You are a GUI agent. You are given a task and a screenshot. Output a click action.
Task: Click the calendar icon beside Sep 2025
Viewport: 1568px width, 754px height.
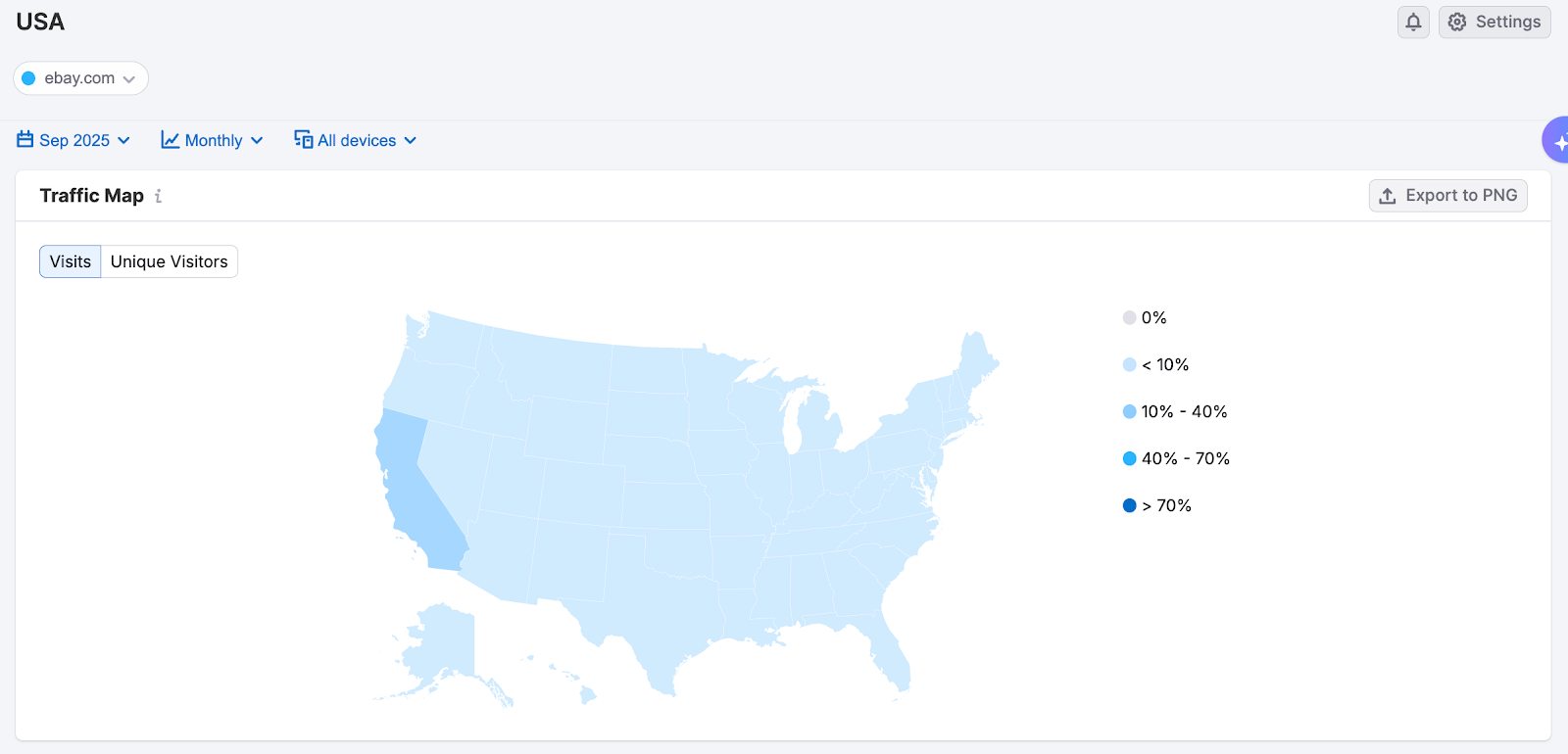[24, 139]
